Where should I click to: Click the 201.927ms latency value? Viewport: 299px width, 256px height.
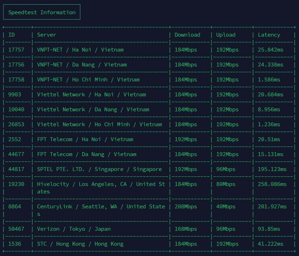pyautogui.click(x=272, y=207)
